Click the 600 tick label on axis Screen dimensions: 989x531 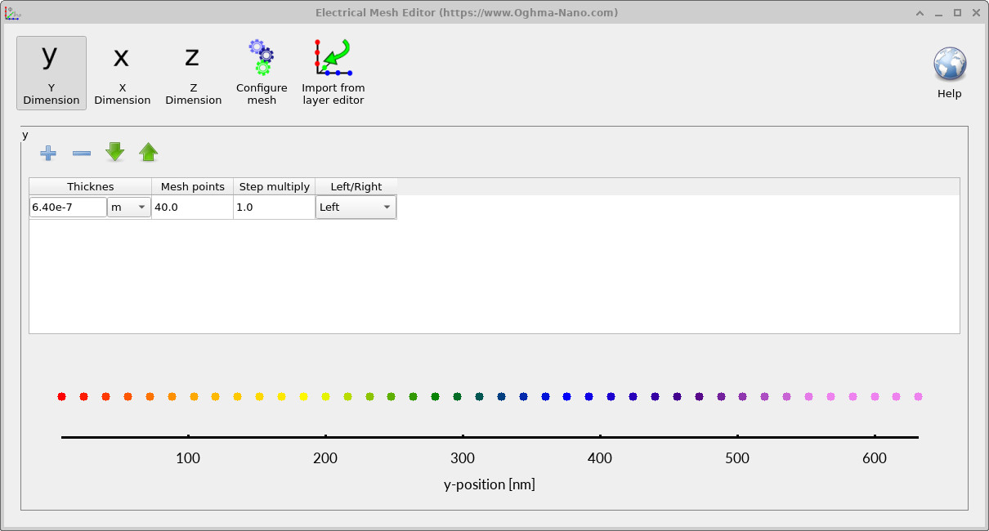pos(875,458)
